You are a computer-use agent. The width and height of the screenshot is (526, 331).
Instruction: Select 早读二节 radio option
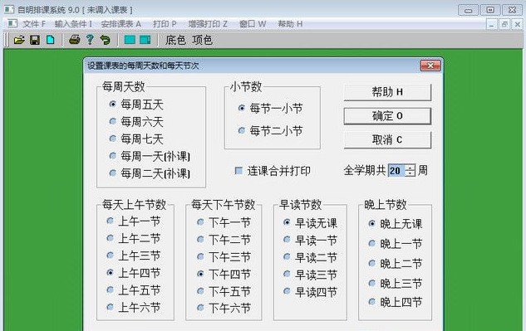[310, 257]
